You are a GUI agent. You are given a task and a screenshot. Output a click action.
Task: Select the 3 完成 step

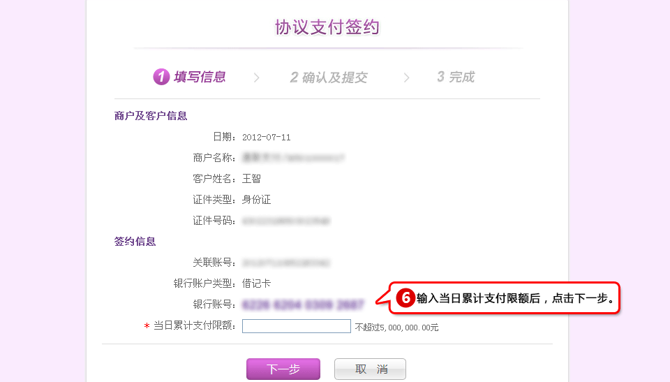pyautogui.click(x=456, y=77)
